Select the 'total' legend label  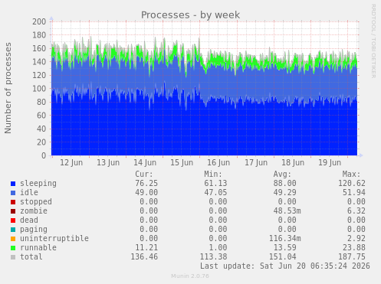[x=31, y=256]
